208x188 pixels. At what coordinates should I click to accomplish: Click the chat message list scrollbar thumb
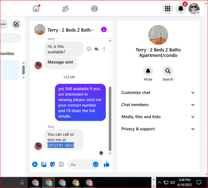click(110, 119)
